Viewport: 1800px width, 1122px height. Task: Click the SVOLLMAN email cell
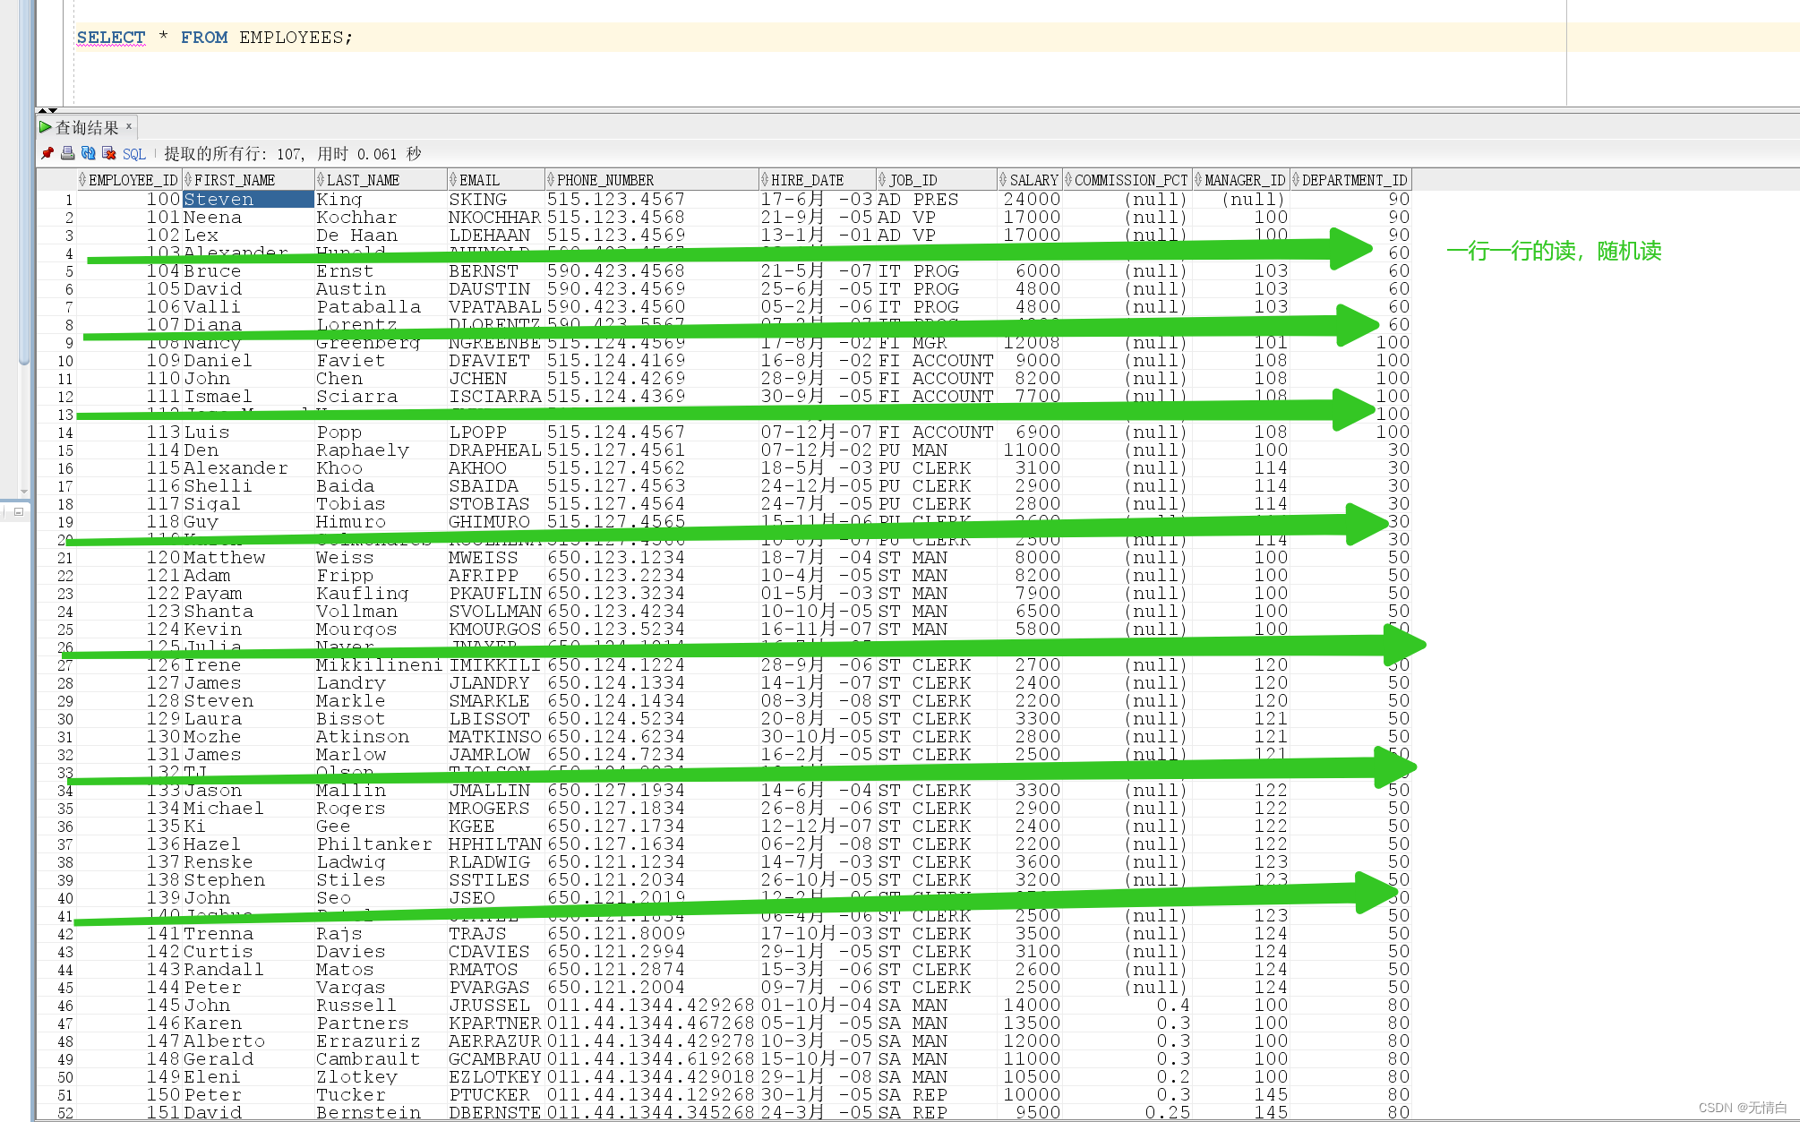(494, 612)
